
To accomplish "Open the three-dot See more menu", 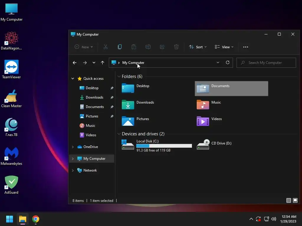I will coord(246,47).
